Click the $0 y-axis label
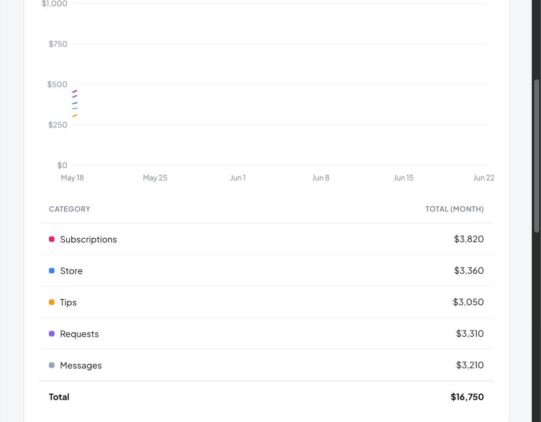The height and width of the screenshot is (422, 541). tap(62, 166)
